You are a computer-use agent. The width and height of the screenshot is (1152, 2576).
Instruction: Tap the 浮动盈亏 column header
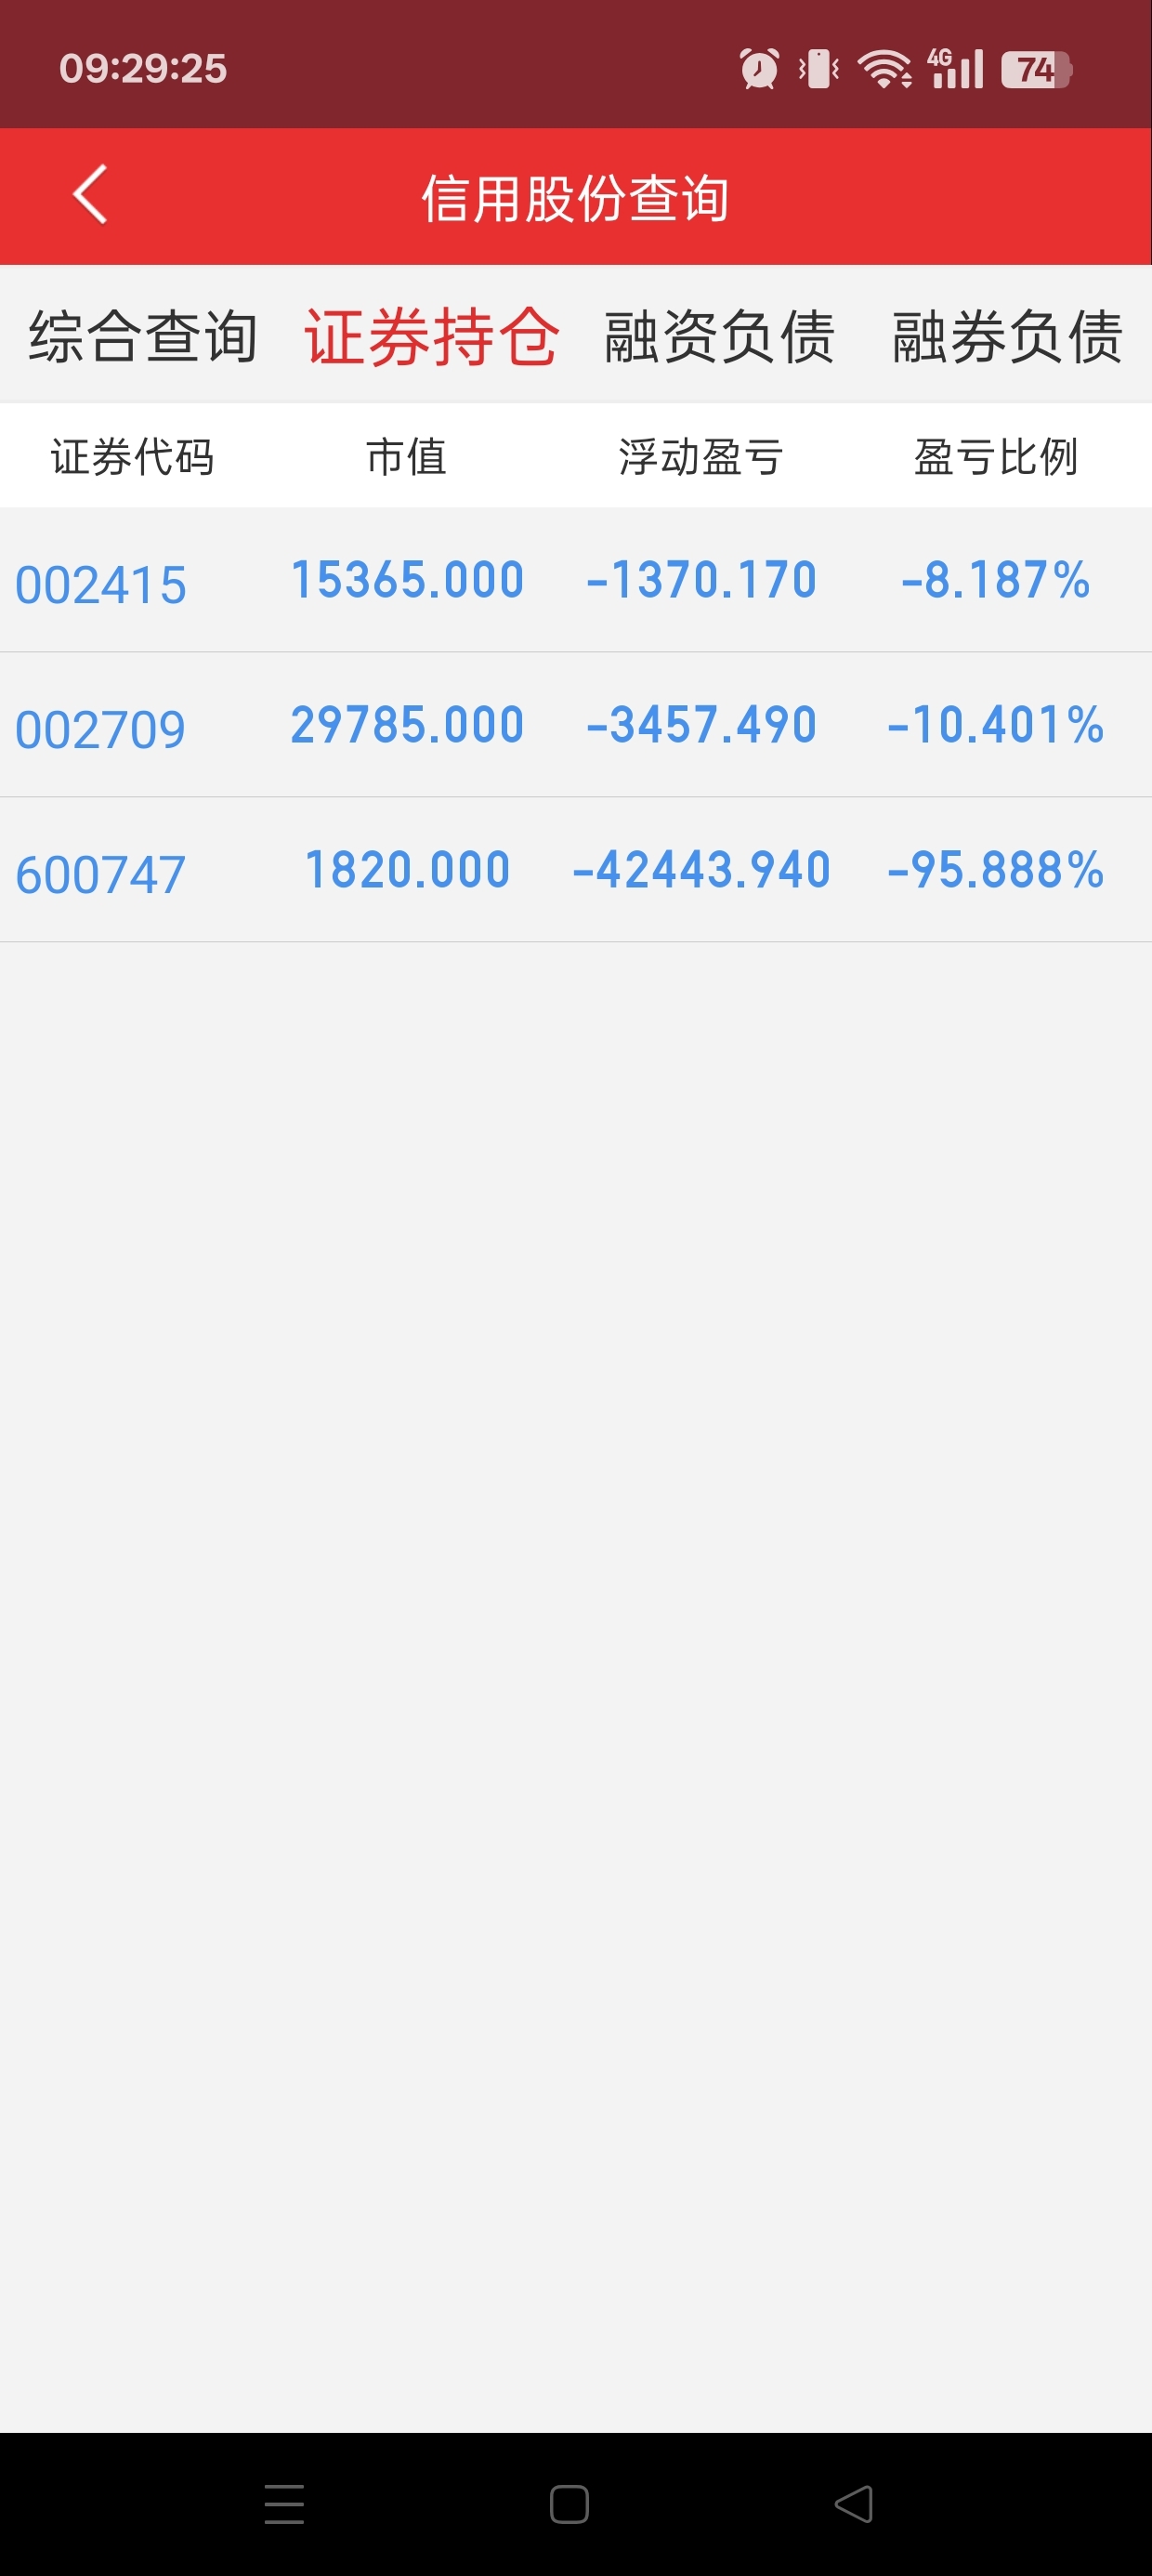pyautogui.click(x=701, y=457)
